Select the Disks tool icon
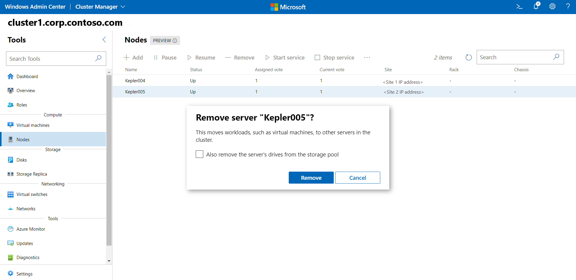 pyautogui.click(x=10, y=159)
